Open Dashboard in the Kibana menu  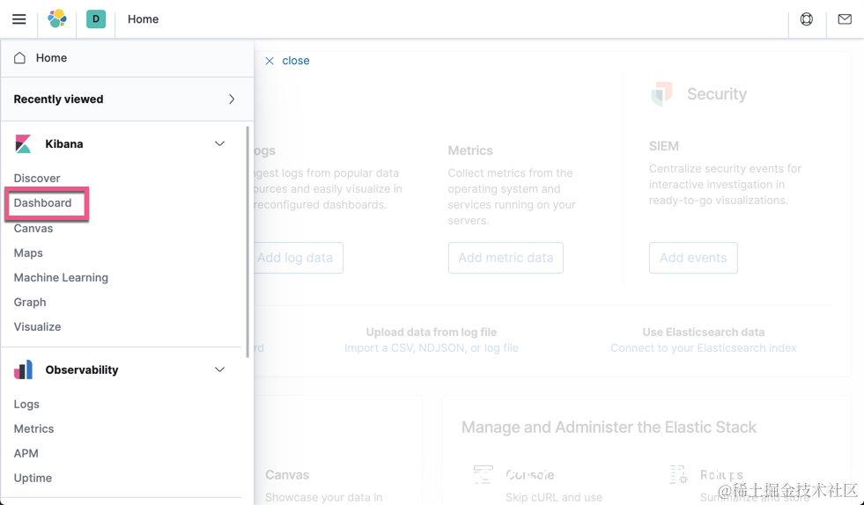pyautogui.click(x=43, y=203)
